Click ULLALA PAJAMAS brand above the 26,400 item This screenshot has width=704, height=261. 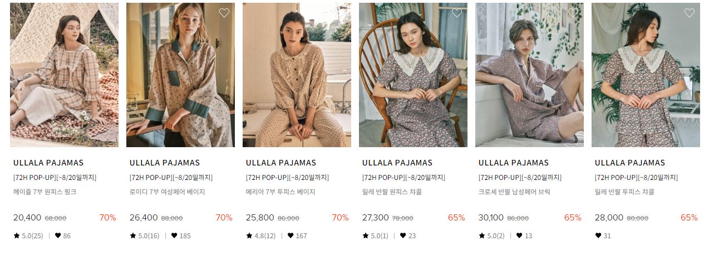tap(165, 163)
